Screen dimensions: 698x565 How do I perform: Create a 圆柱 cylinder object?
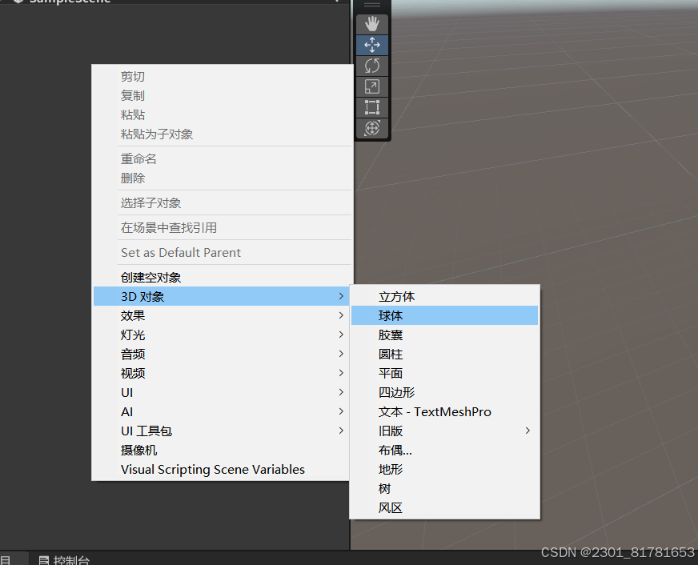coord(445,355)
